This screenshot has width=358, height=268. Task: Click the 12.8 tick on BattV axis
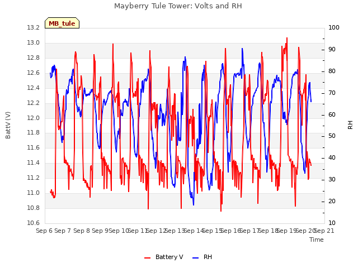[x=34, y=58]
